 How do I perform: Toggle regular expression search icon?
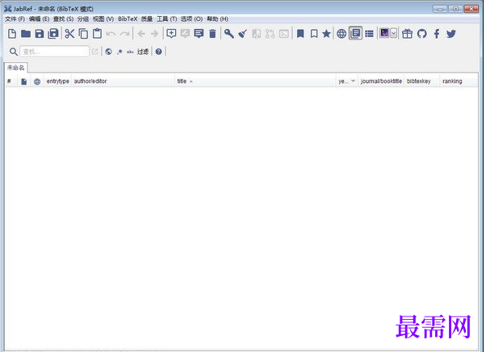click(x=119, y=52)
